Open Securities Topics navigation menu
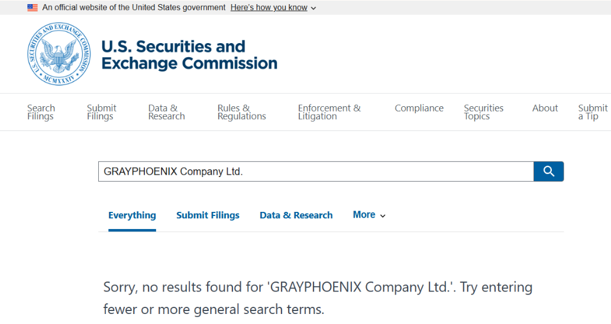Screen dimensions: 611x324 [x=483, y=112]
